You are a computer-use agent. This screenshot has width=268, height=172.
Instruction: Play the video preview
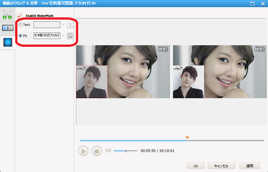84,151
